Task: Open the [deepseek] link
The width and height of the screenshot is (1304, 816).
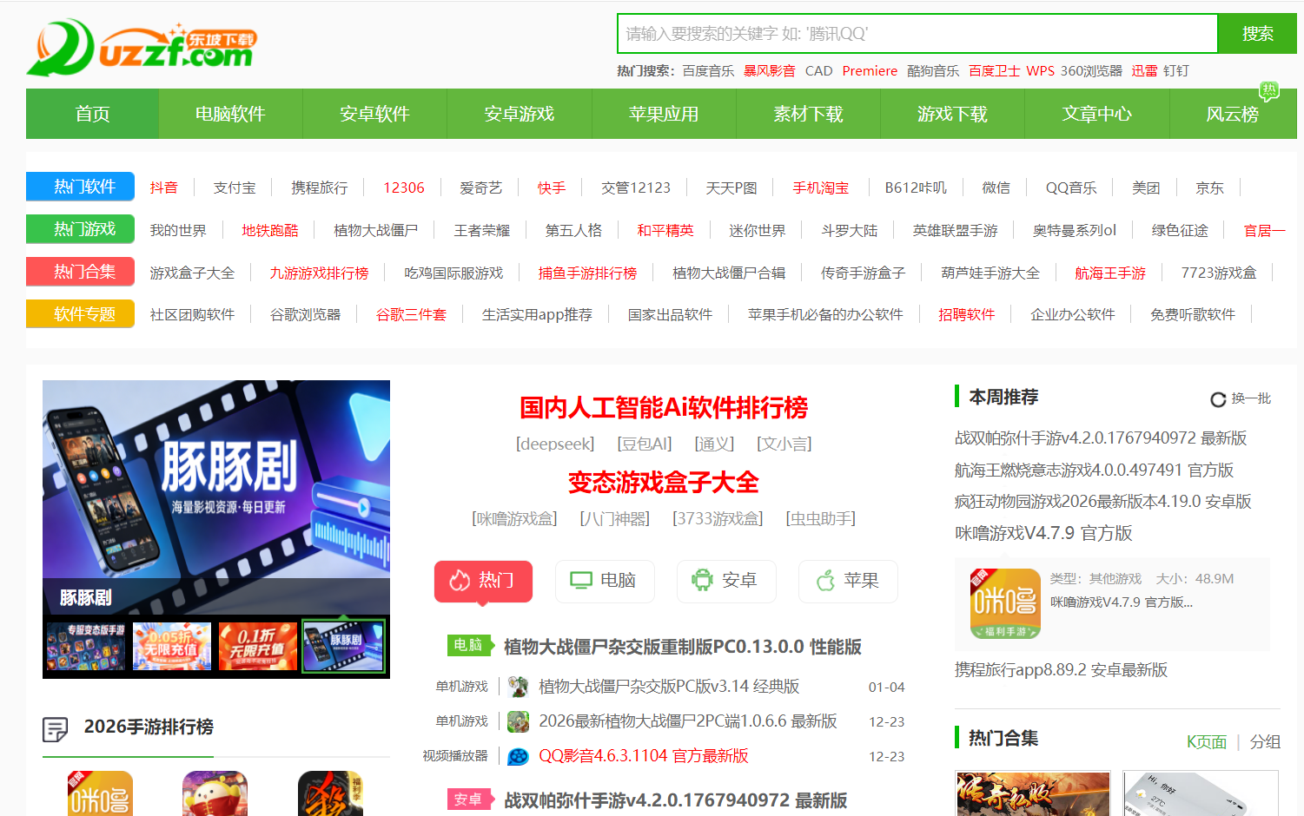Action: click(555, 444)
